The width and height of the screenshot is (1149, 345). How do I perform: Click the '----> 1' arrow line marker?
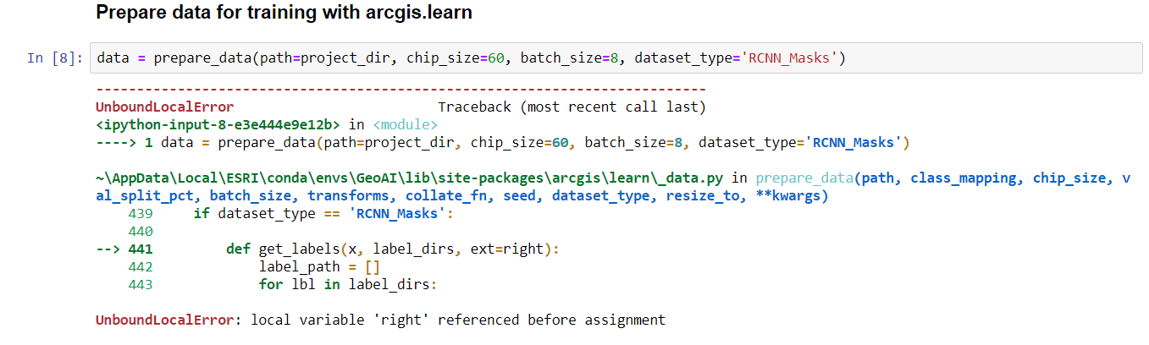(124, 142)
